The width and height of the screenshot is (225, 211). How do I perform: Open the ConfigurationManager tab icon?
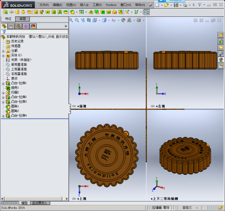click(19, 26)
